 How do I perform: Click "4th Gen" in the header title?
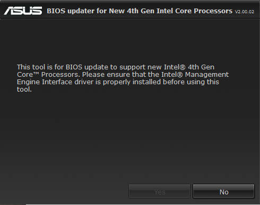coord(141,11)
